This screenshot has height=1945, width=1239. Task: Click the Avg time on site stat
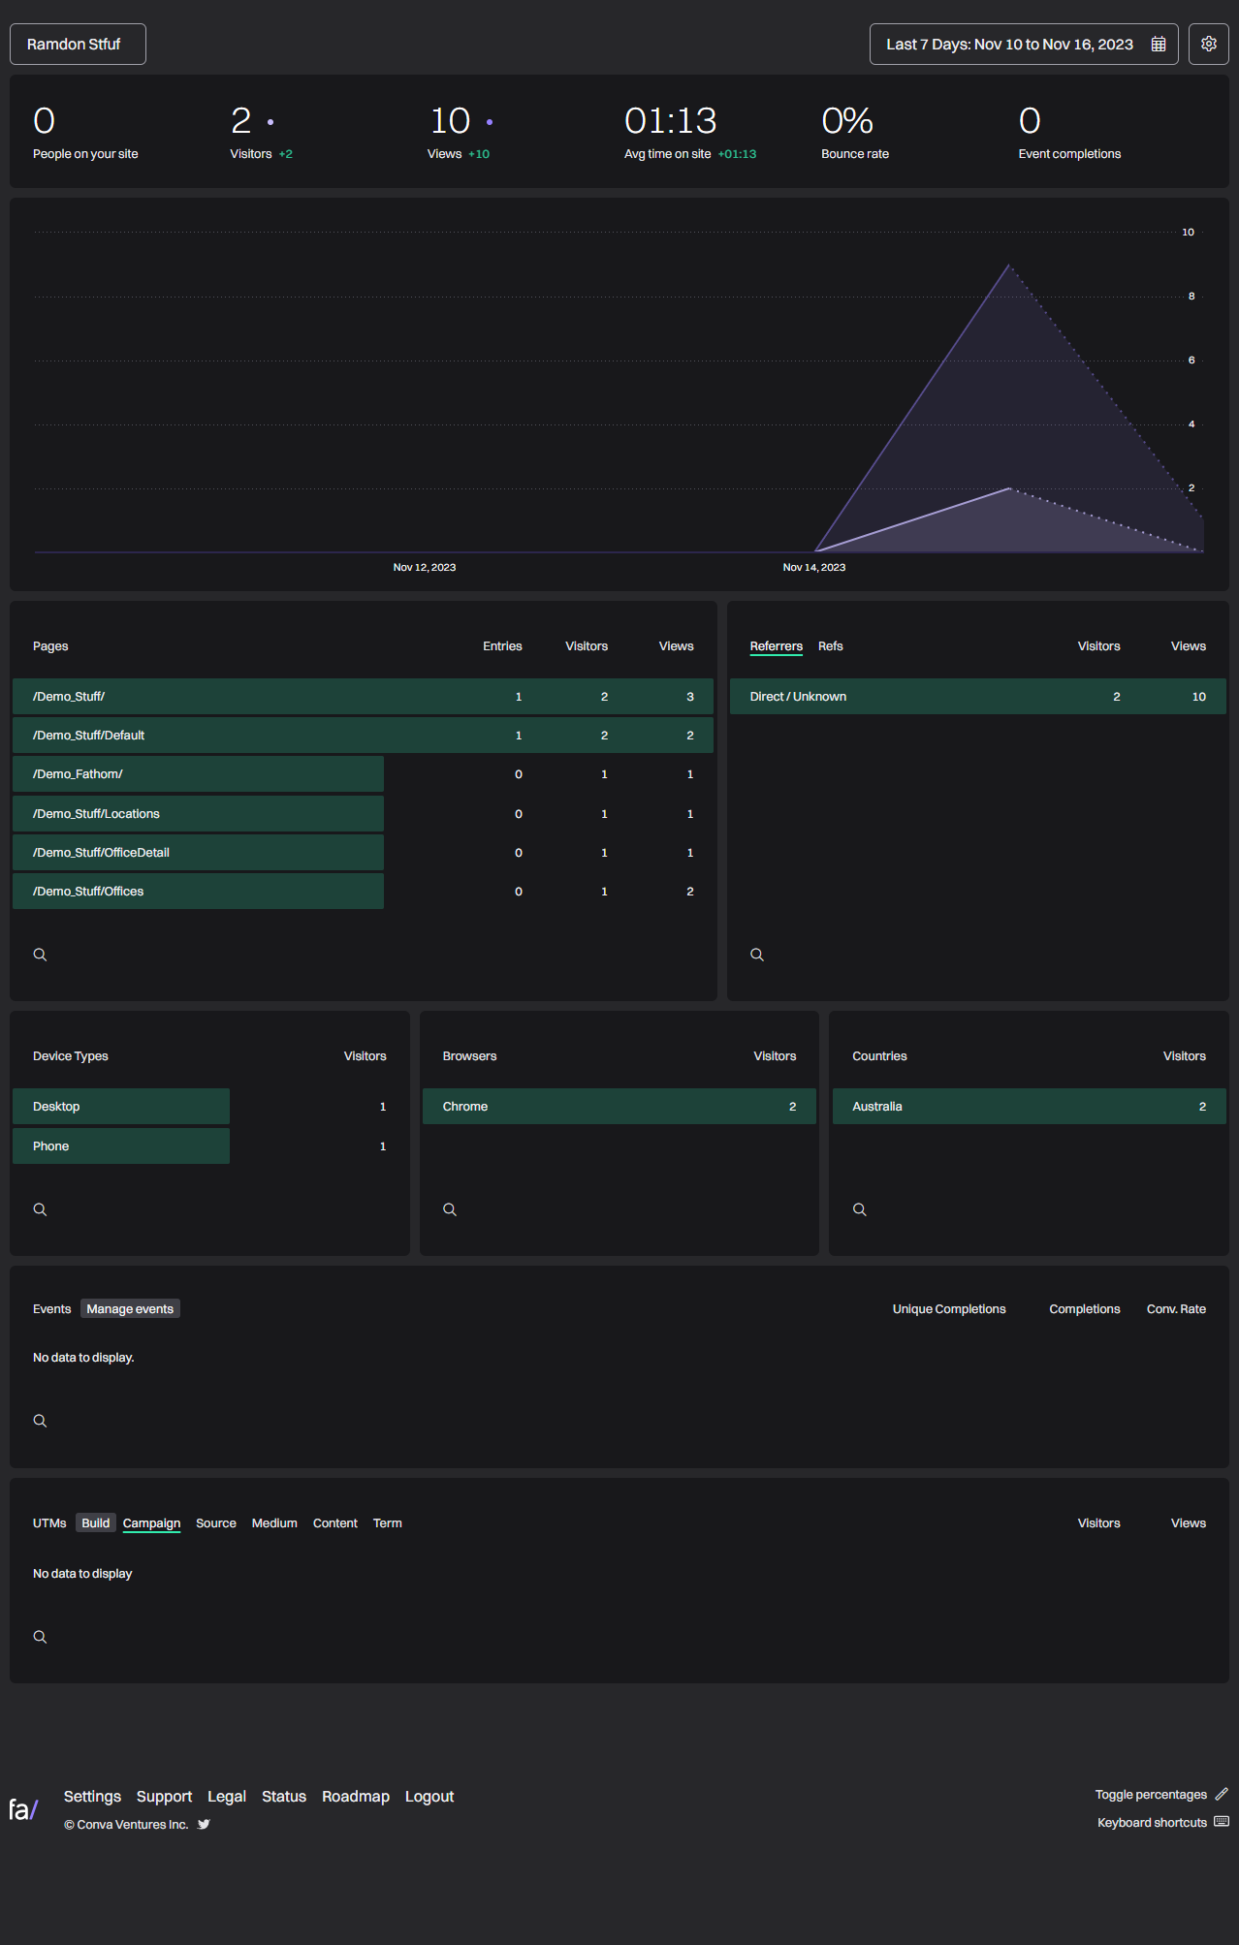click(689, 133)
